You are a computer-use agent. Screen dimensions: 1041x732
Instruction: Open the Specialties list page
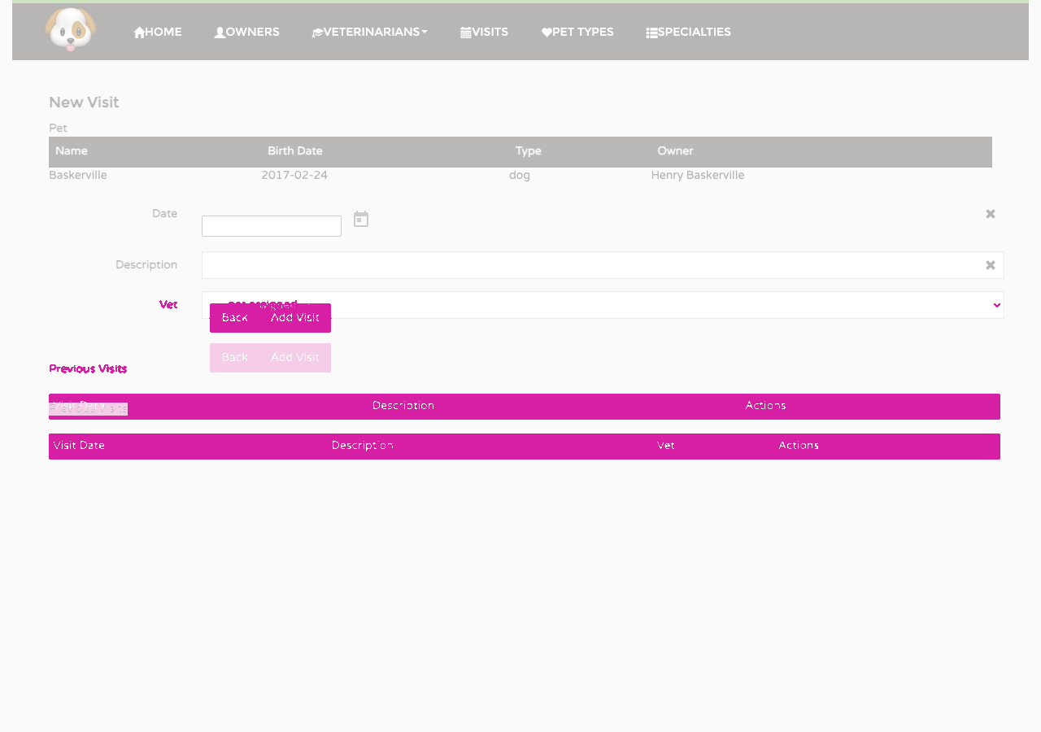(x=688, y=33)
